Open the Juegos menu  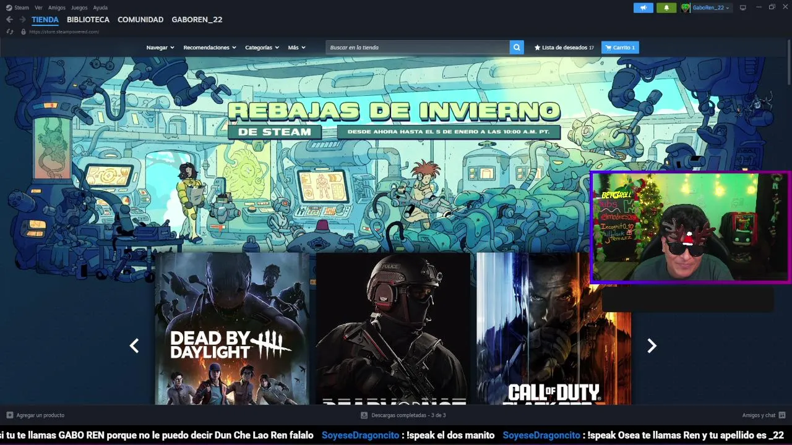pos(79,7)
